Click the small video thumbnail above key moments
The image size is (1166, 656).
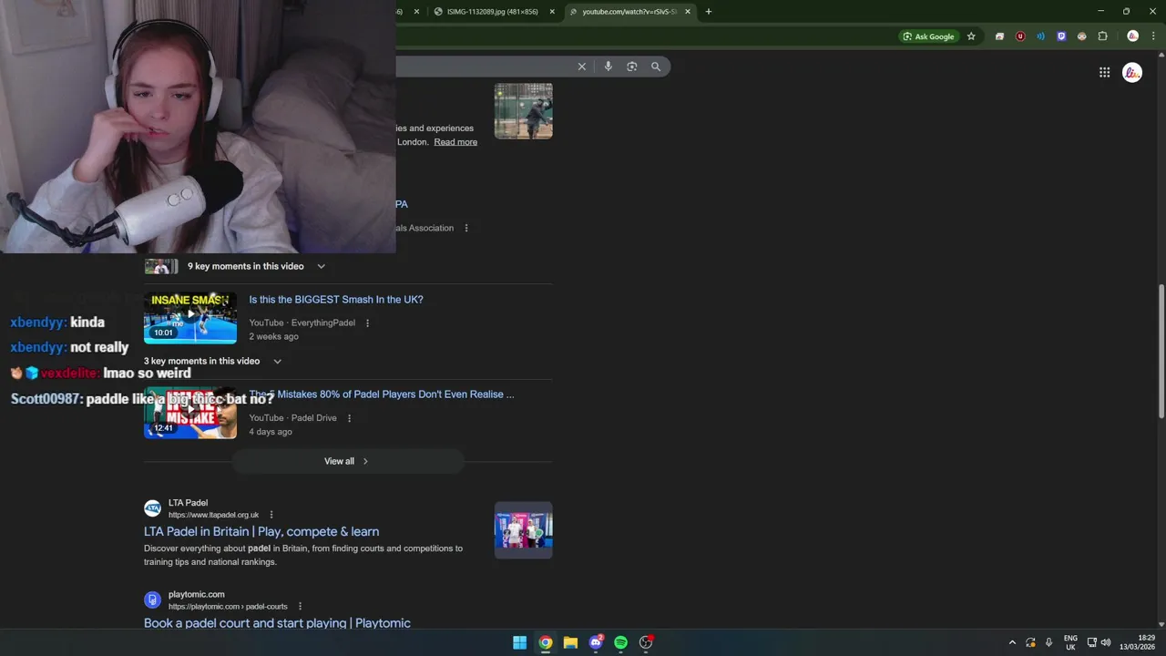click(x=161, y=266)
